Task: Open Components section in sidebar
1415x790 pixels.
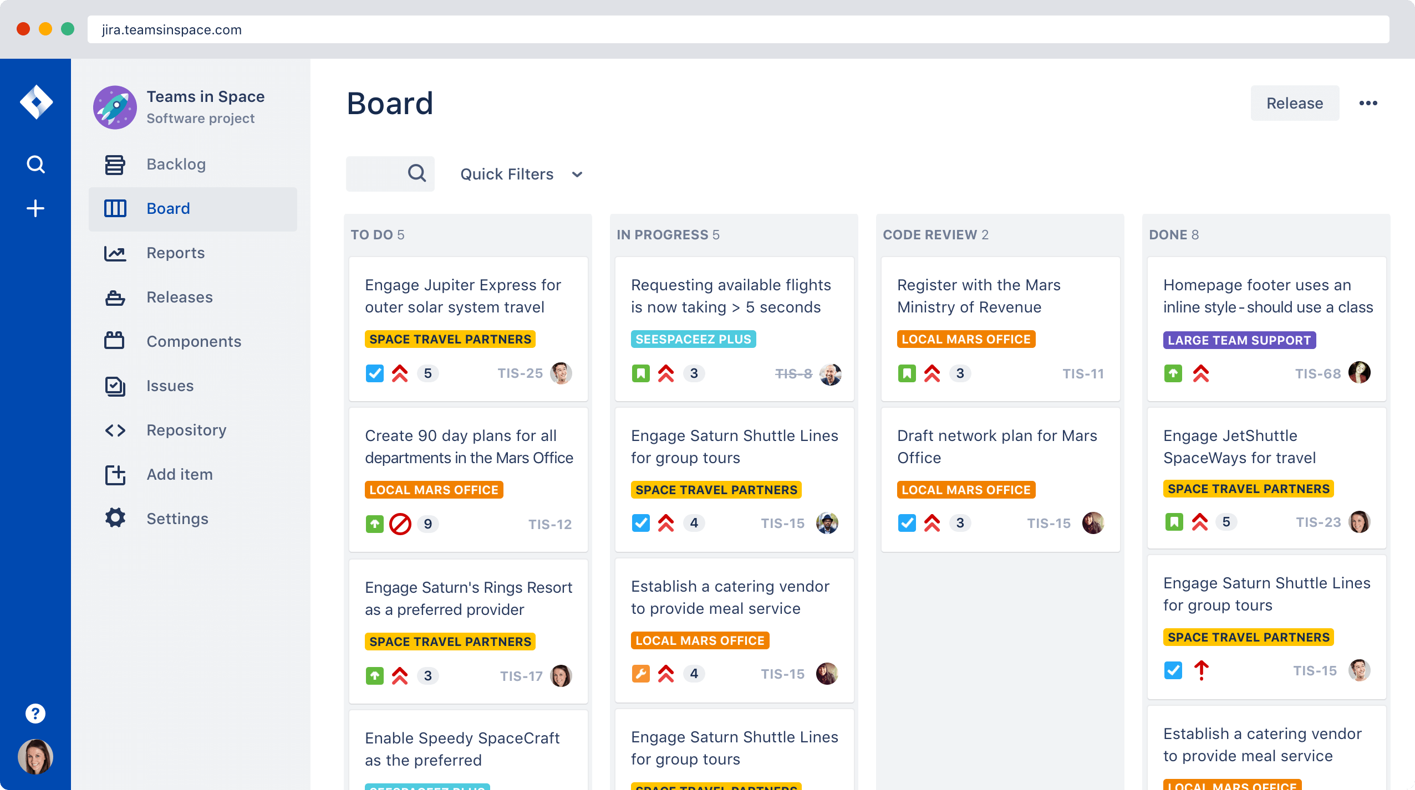Action: coord(195,342)
